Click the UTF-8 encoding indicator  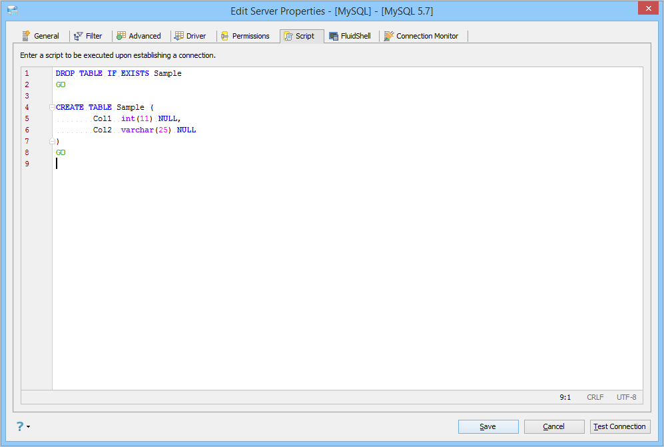coord(626,397)
